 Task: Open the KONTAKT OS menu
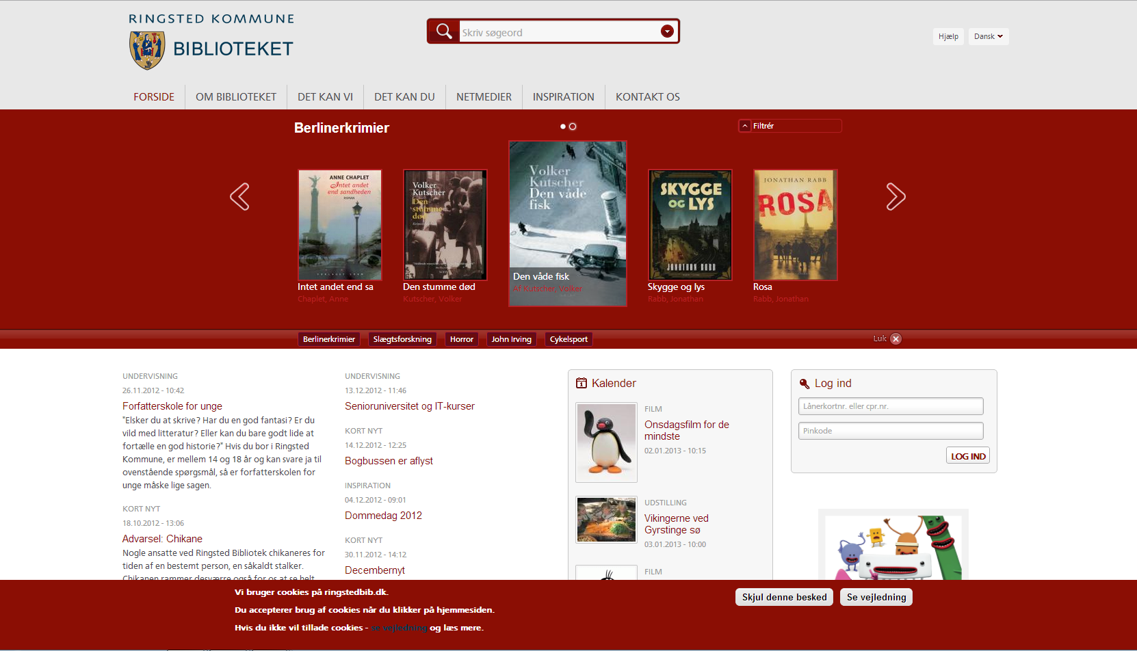(648, 97)
